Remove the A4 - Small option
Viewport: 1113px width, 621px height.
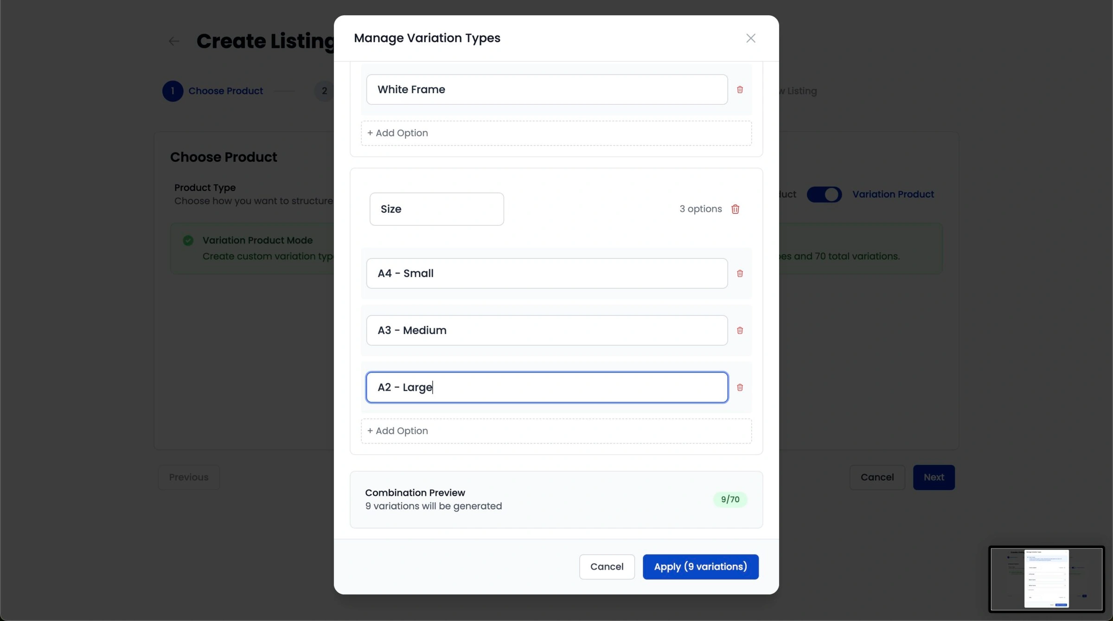(x=740, y=274)
